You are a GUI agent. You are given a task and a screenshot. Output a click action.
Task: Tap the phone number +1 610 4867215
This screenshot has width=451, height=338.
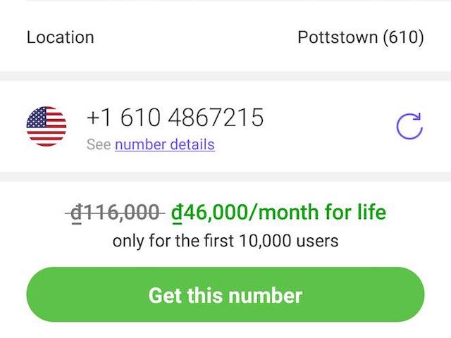[175, 118]
